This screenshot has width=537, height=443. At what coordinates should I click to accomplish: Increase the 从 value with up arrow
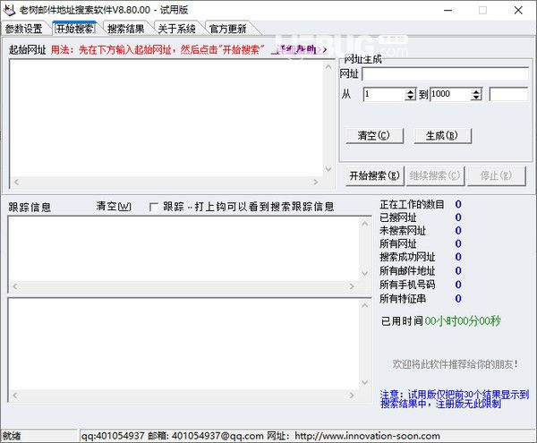pyautogui.click(x=410, y=91)
